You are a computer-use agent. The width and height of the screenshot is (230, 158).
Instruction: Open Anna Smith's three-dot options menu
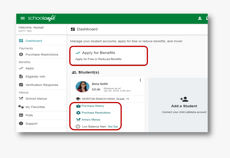140,80
